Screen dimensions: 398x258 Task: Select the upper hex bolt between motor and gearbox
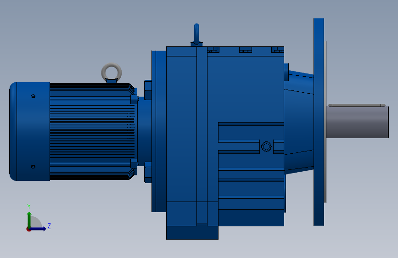tap(148, 90)
